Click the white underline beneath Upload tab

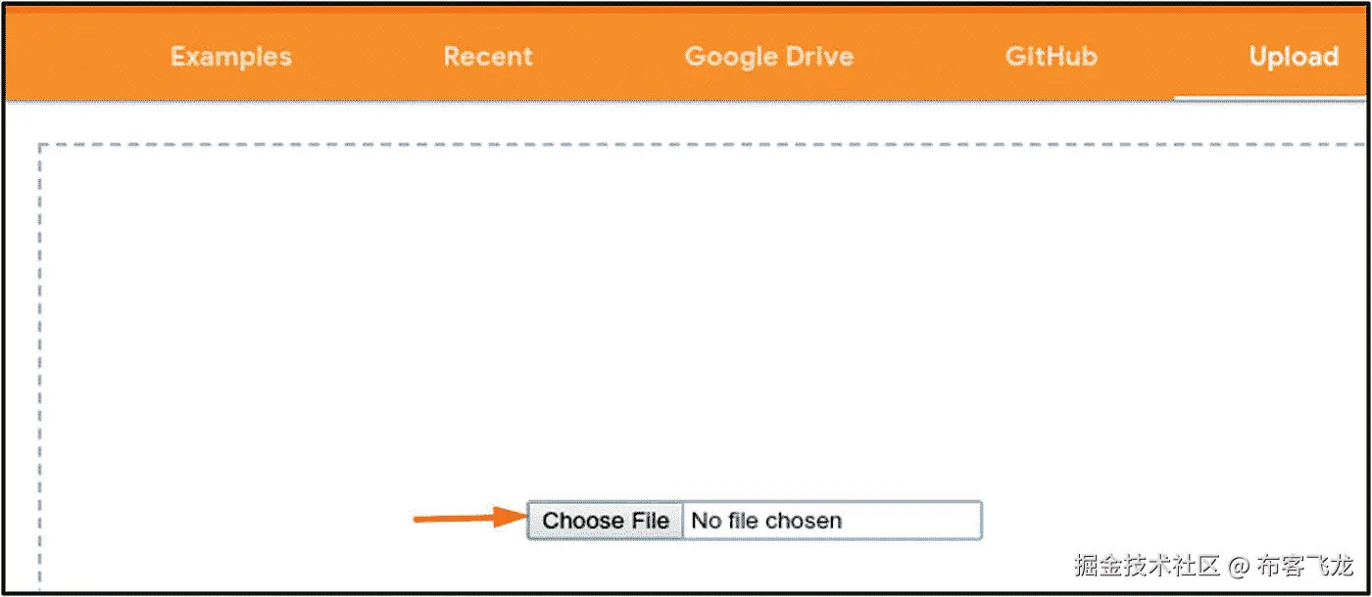click(1269, 99)
